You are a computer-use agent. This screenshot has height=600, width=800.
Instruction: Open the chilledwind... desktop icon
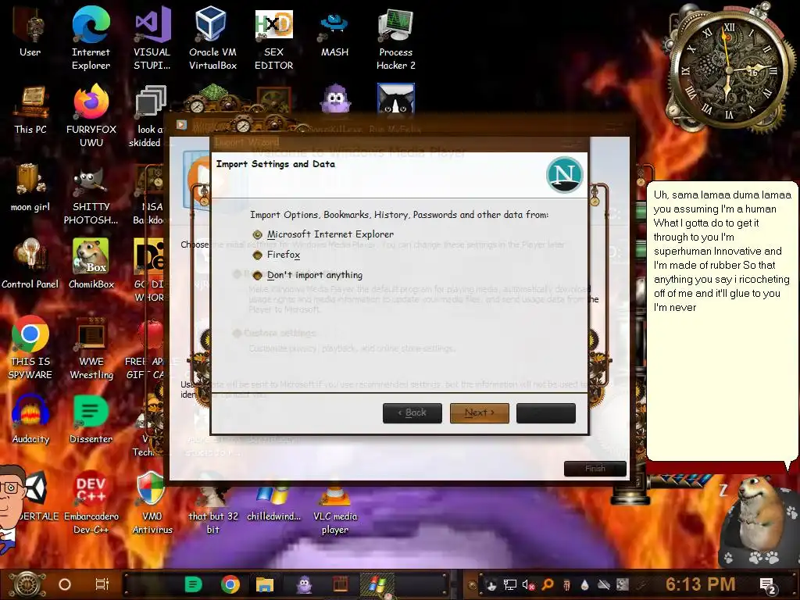point(273,504)
